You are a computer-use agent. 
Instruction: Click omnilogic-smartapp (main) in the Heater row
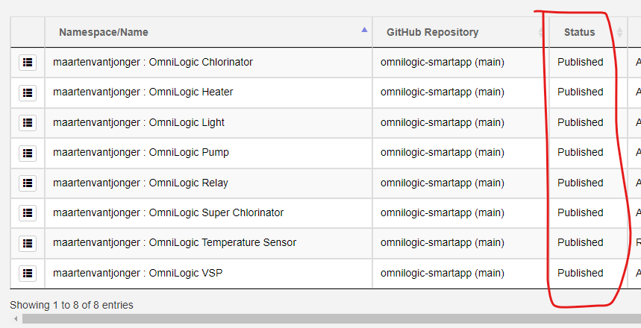click(x=442, y=92)
